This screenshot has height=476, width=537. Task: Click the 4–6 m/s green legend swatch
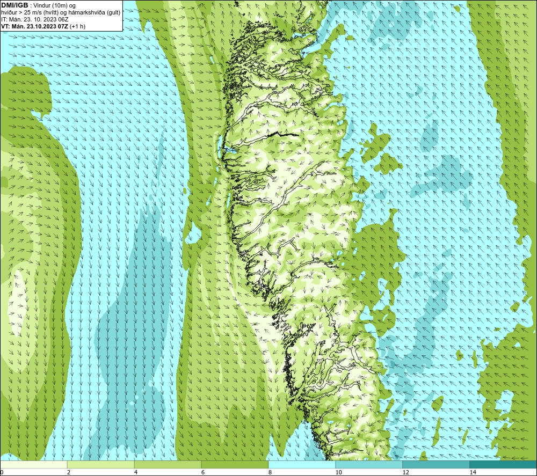point(168,464)
